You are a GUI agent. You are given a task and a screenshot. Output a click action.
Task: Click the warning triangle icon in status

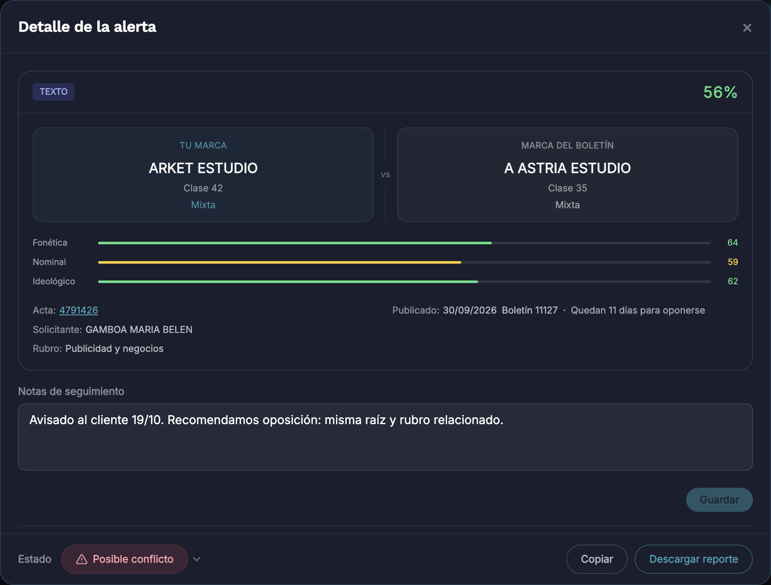click(x=82, y=559)
